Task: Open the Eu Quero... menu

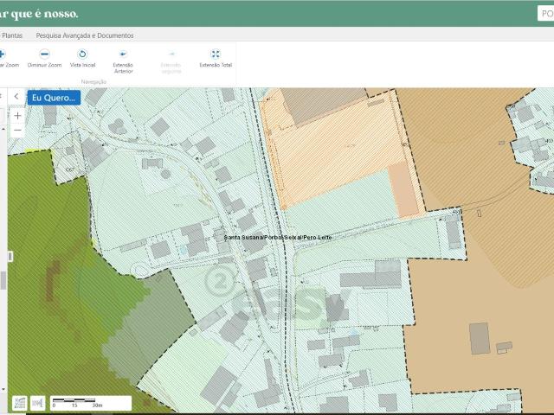Action: tap(54, 98)
